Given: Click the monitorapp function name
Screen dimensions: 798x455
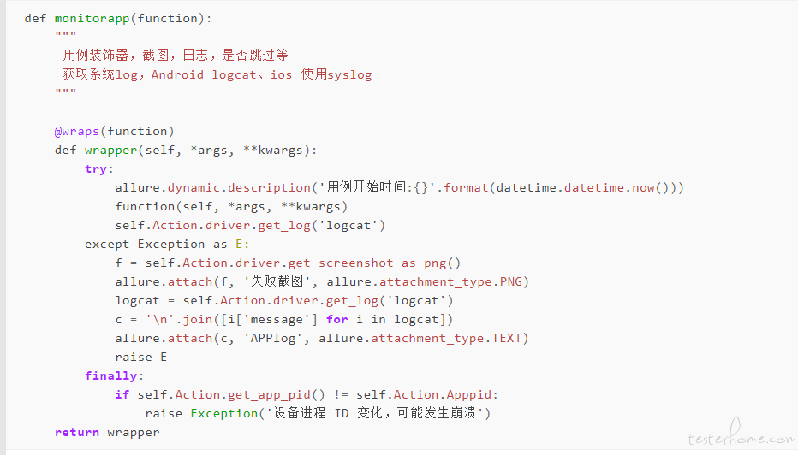Looking at the screenshot, I should (x=92, y=19).
